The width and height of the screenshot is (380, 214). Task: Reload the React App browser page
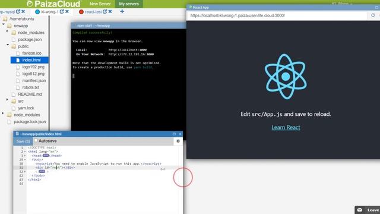click(373, 15)
